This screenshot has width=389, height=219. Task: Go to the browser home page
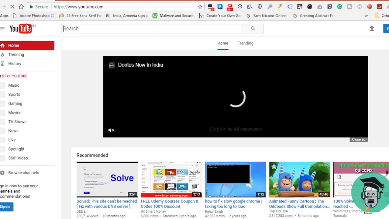pyautogui.click(x=21, y=7)
